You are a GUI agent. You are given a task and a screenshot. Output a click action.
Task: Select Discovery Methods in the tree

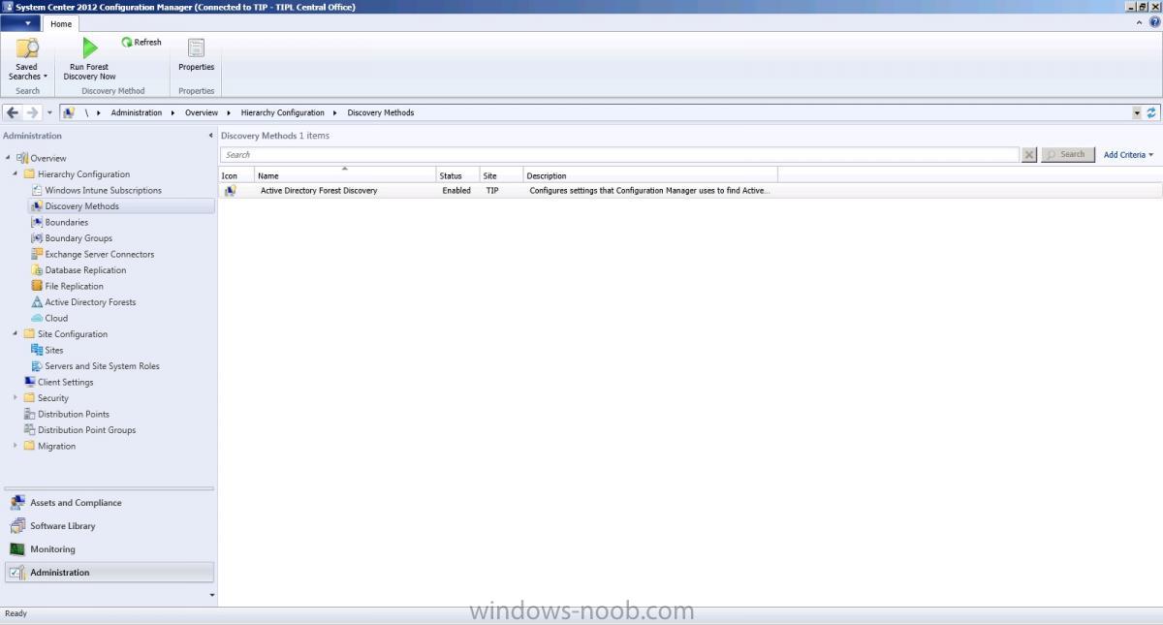[121, 206]
